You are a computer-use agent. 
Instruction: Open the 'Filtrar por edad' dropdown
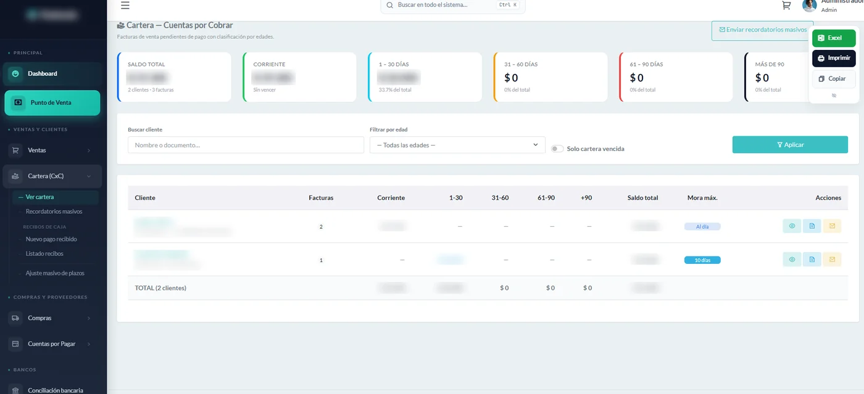(457, 145)
